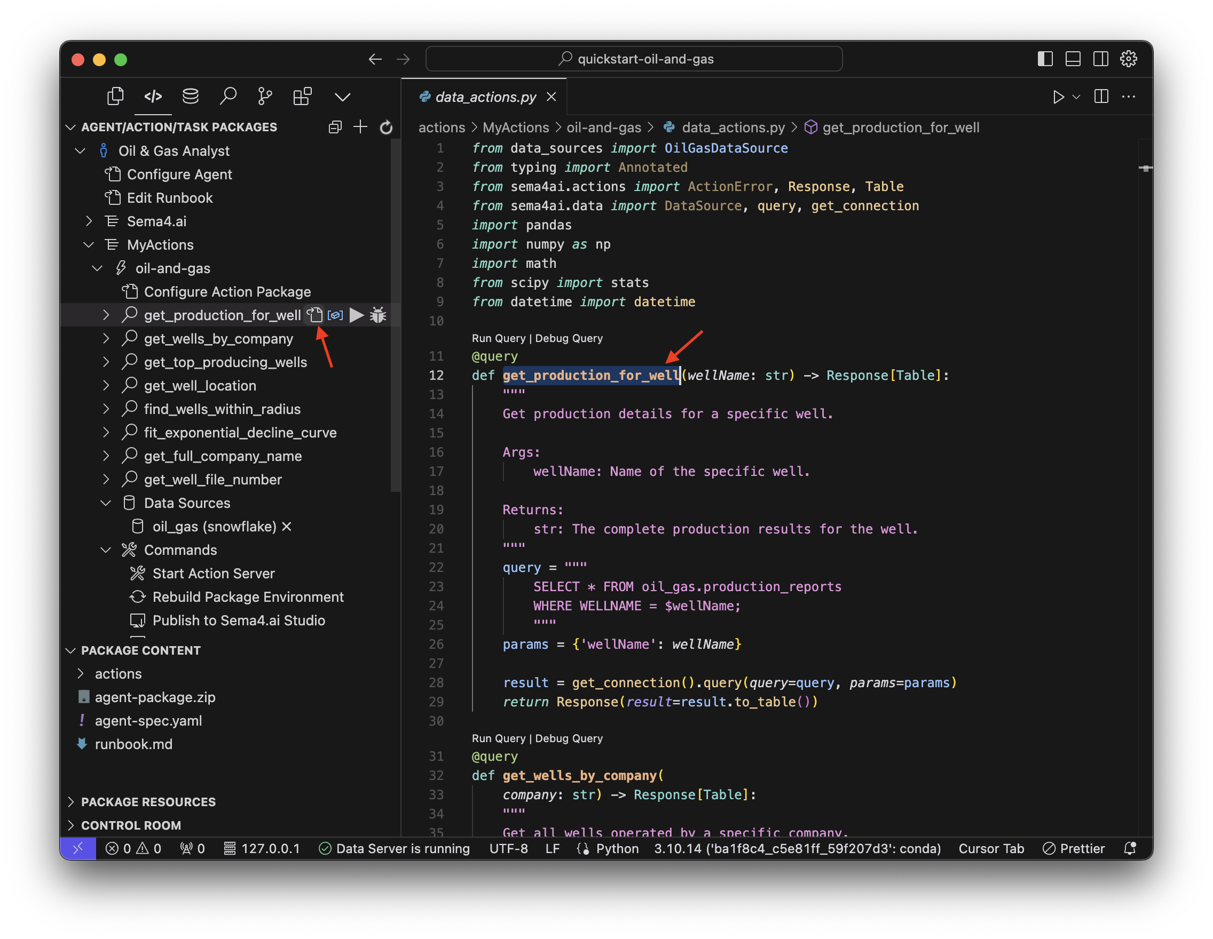Click the plus icon to add package
Viewport: 1213px width, 939px height.
click(360, 127)
